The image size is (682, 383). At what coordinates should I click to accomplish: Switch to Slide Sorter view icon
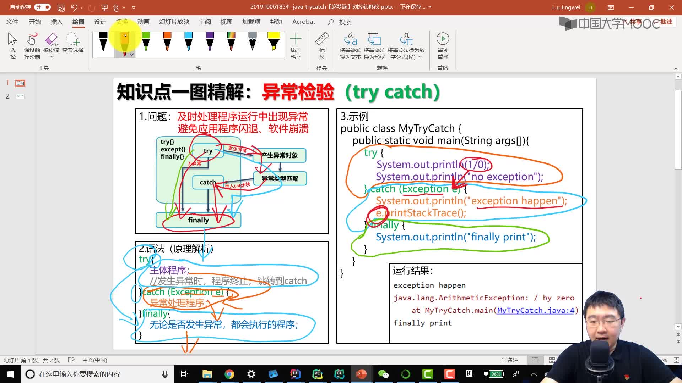click(552, 360)
